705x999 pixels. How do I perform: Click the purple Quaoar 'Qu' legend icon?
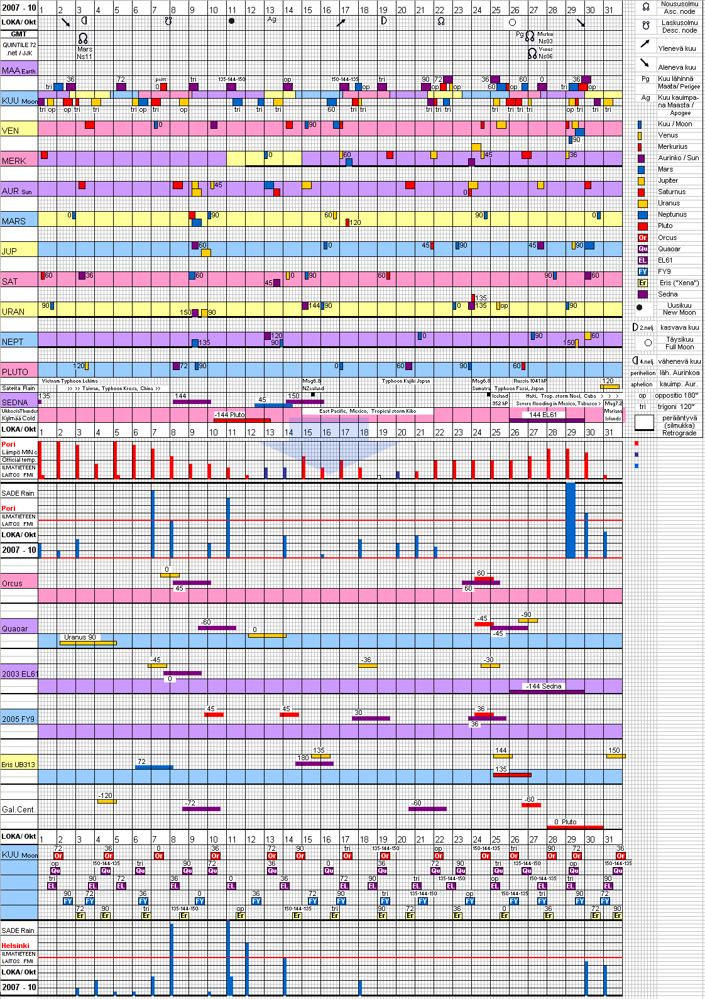(642, 249)
